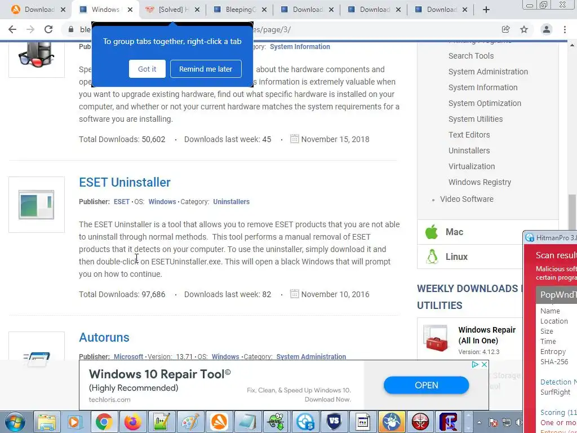This screenshot has height=433, width=577.
Task: Click the Chrome taskbar icon
Action: pyautogui.click(x=104, y=422)
